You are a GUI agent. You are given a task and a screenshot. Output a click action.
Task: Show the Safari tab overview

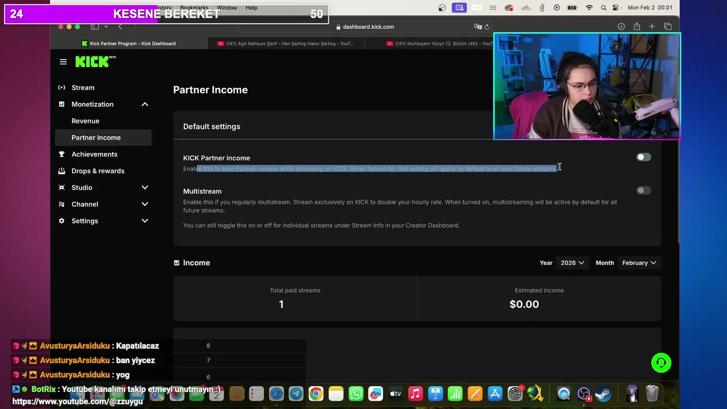pyautogui.click(x=668, y=27)
